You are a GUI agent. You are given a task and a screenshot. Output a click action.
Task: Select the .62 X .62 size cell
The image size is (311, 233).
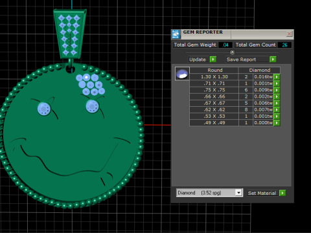coord(214,109)
